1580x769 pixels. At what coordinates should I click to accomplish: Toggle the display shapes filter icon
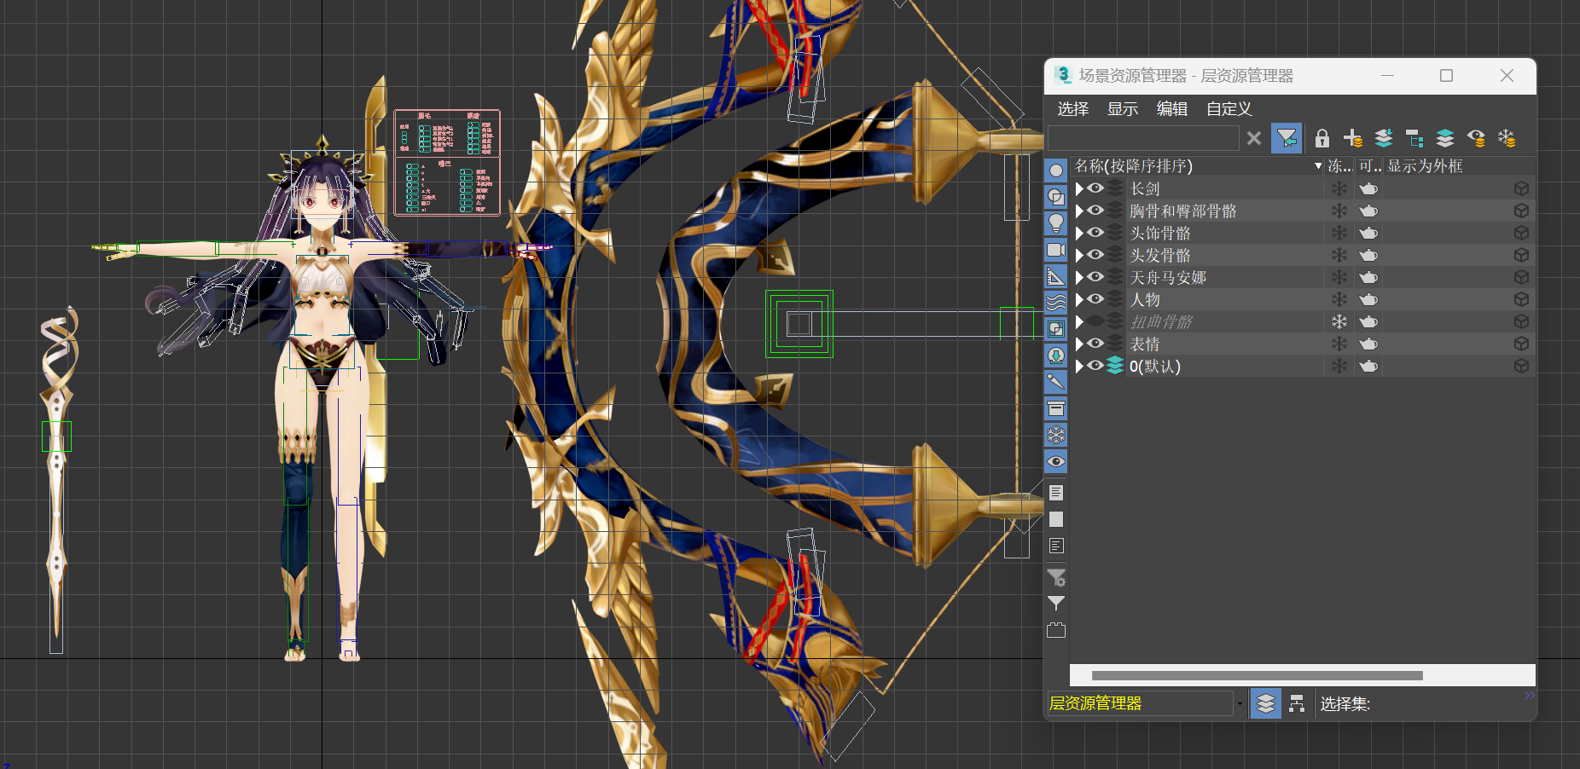tap(1056, 197)
